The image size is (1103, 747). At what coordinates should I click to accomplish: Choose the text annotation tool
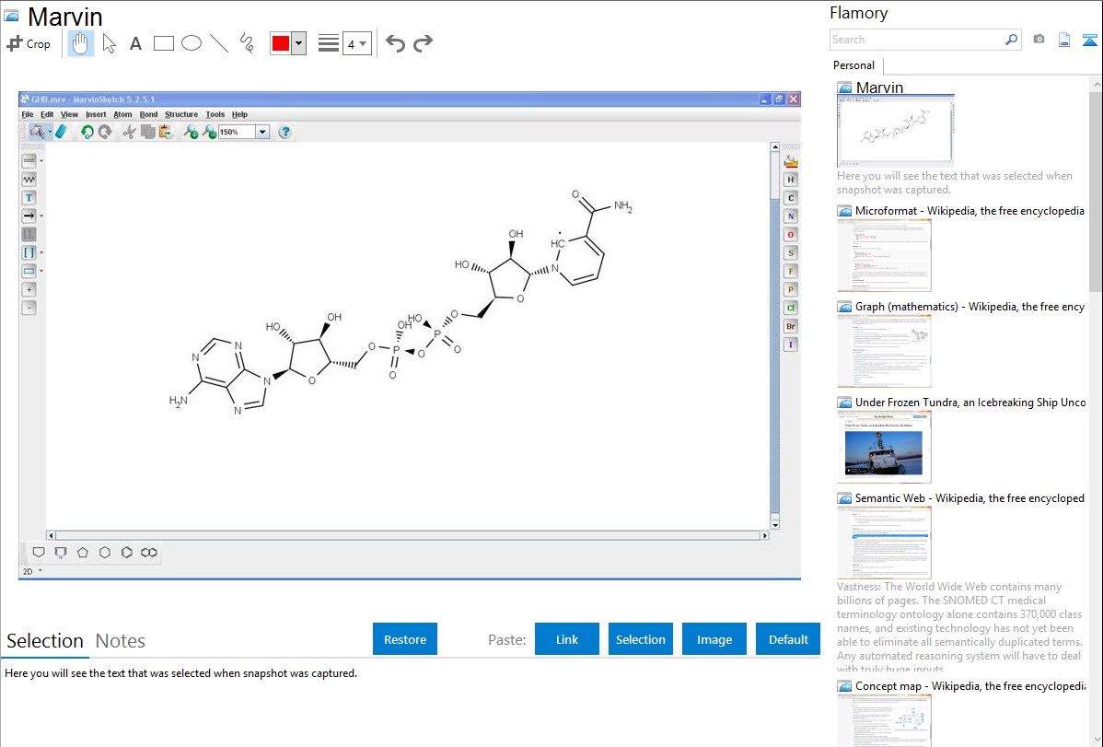[x=135, y=43]
